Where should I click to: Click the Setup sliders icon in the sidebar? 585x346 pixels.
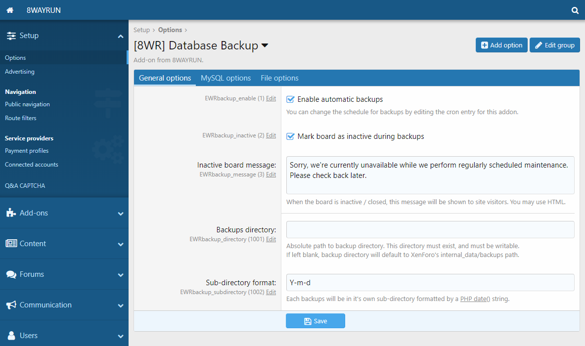click(x=11, y=36)
